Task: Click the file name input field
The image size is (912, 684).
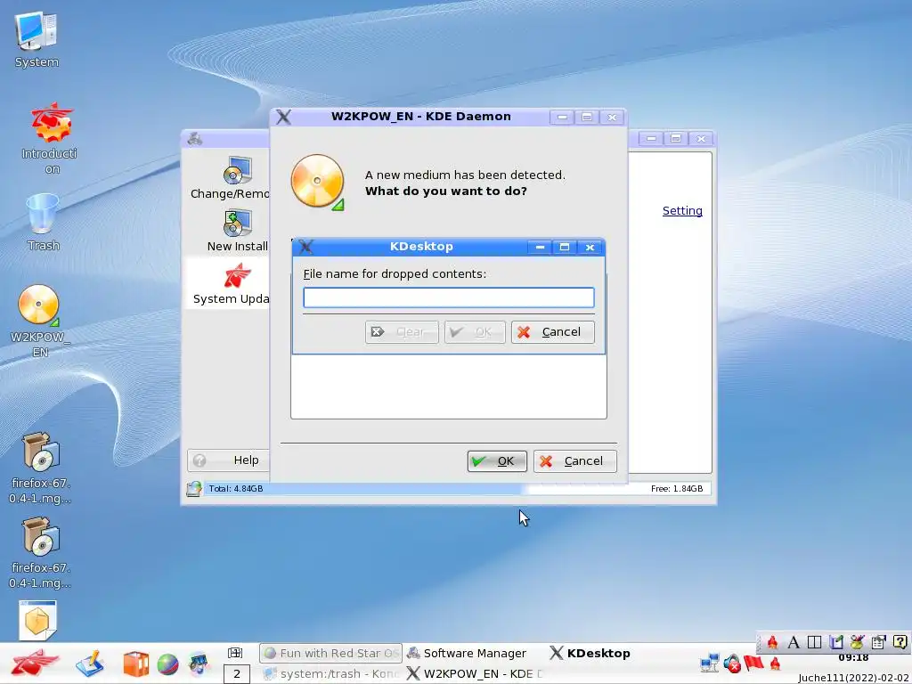Action: click(449, 297)
